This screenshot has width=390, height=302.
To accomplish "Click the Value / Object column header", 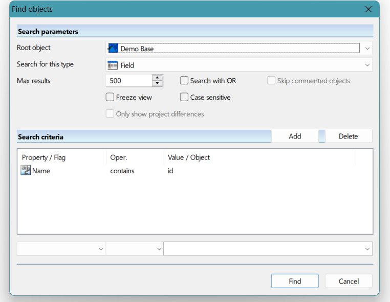I will coord(189,157).
